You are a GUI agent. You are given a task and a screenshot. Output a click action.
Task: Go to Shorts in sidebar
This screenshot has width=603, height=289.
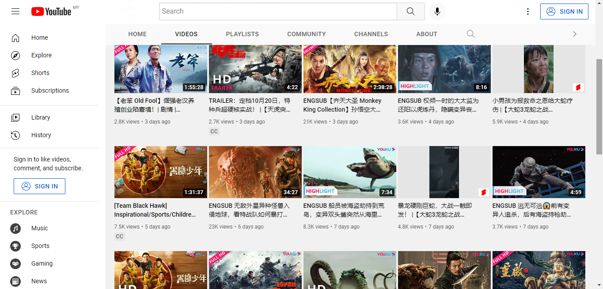(40, 73)
